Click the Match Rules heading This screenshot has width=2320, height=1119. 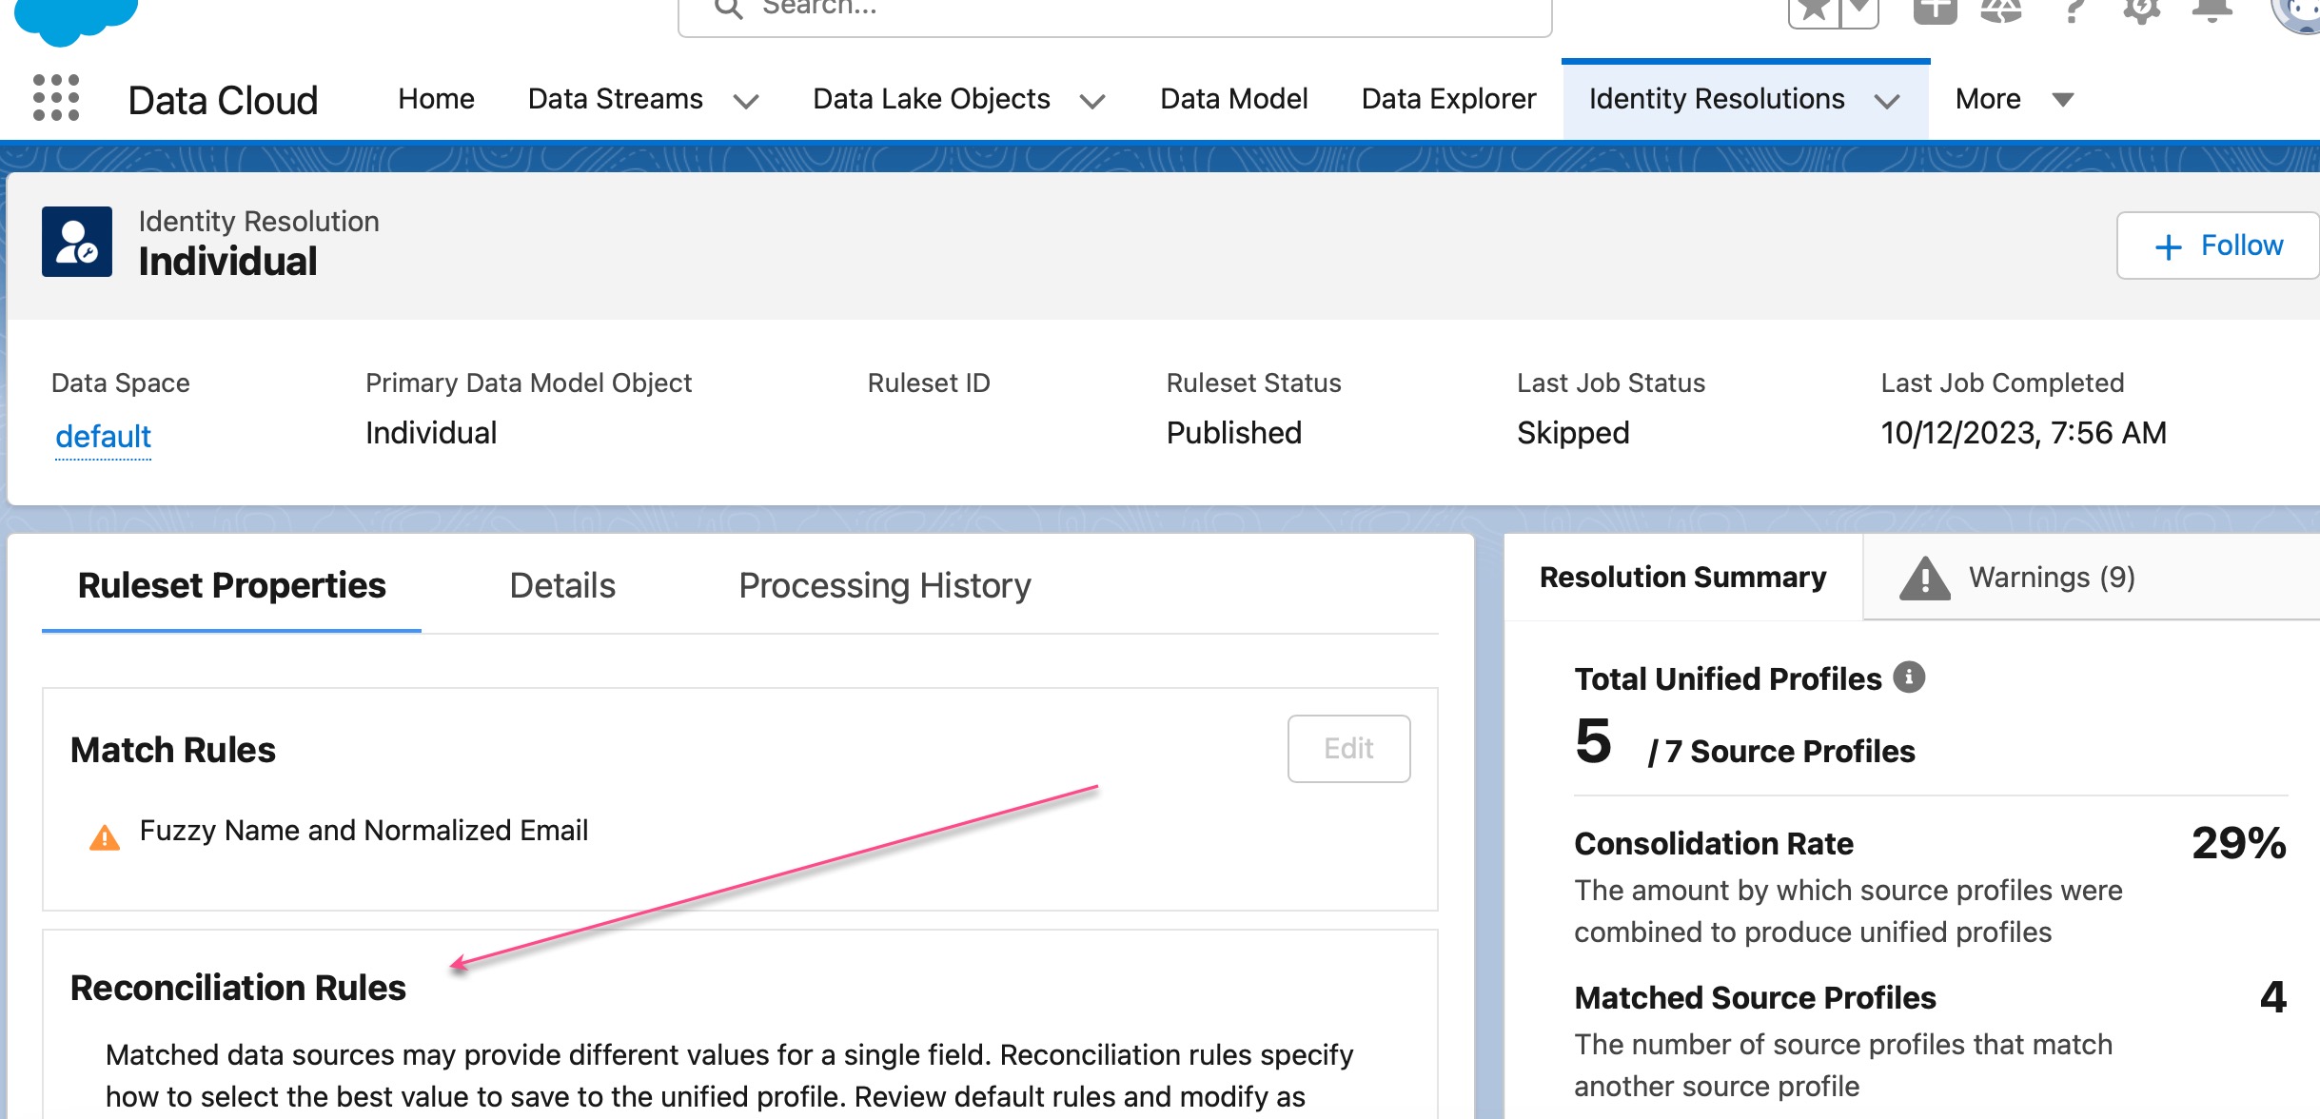(172, 750)
